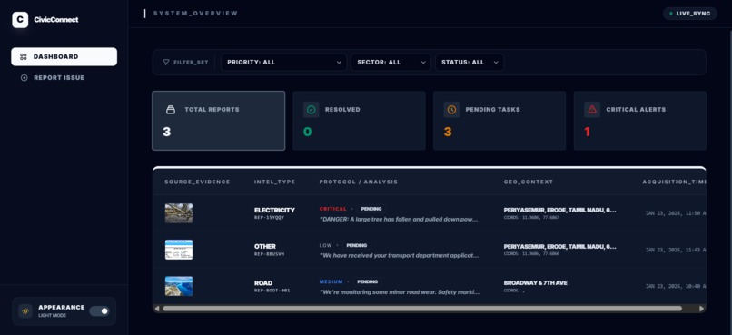Click the SYSTEM_OVERVIEW page title
This screenshot has width=732, height=335.
pos(195,14)
